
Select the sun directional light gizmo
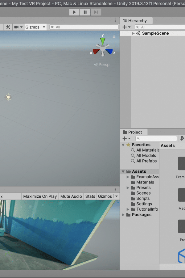point(8,97)
